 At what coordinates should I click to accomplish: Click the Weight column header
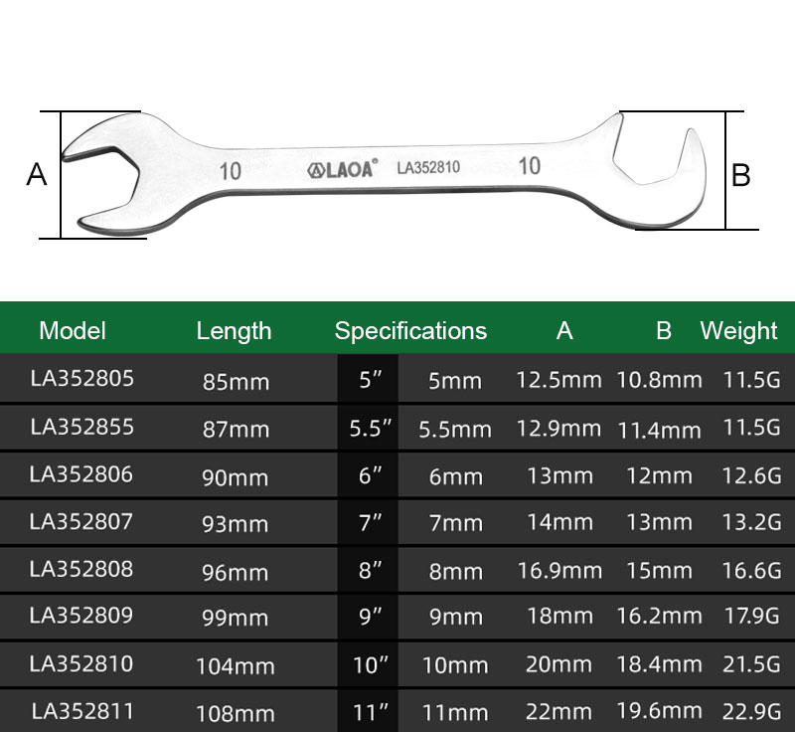(x=738, y=330)
